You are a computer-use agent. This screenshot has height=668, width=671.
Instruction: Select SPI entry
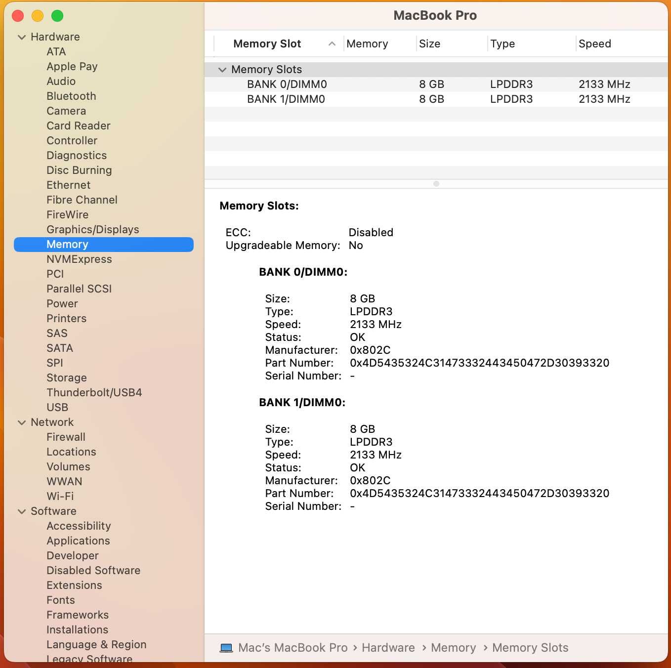pyautogui.click(x=55, y=363)
